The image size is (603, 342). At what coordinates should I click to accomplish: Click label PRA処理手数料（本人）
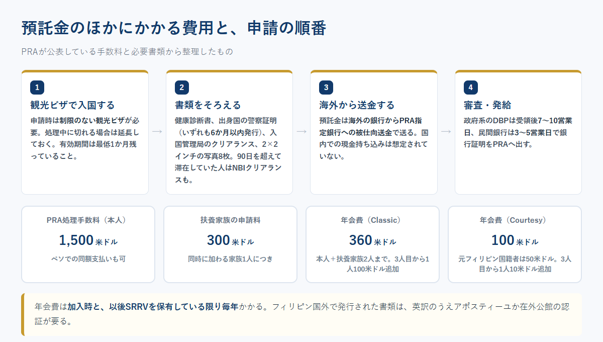click(88, 220)
